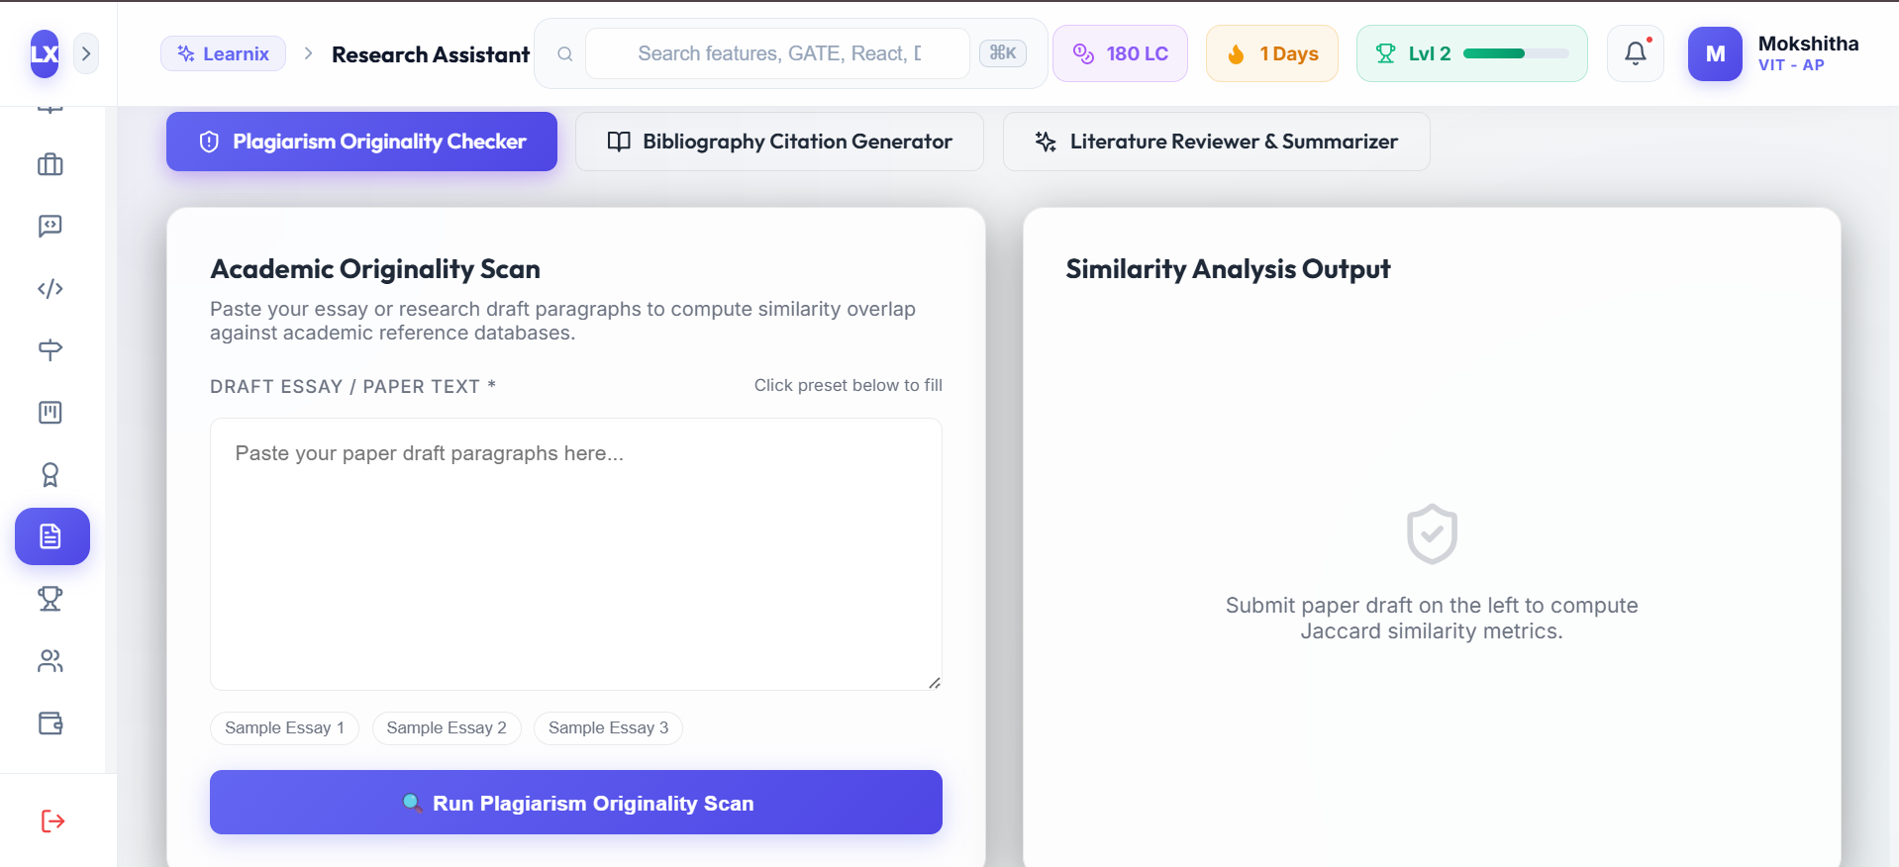Open the trophy leaderboard sidebar icon
This screenshot has height=867, width=1899.
[50, 599]
